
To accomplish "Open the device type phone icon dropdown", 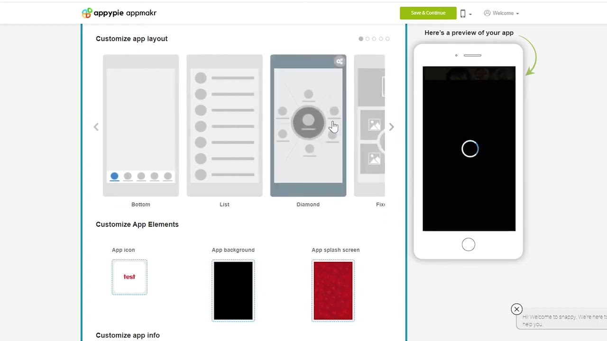I will tap(466, 14).
